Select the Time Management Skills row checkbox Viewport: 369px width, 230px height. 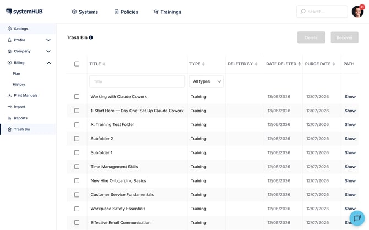tap(77, 167)
